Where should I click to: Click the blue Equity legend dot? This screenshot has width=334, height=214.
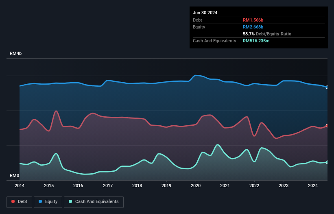[x=40, y=201]
